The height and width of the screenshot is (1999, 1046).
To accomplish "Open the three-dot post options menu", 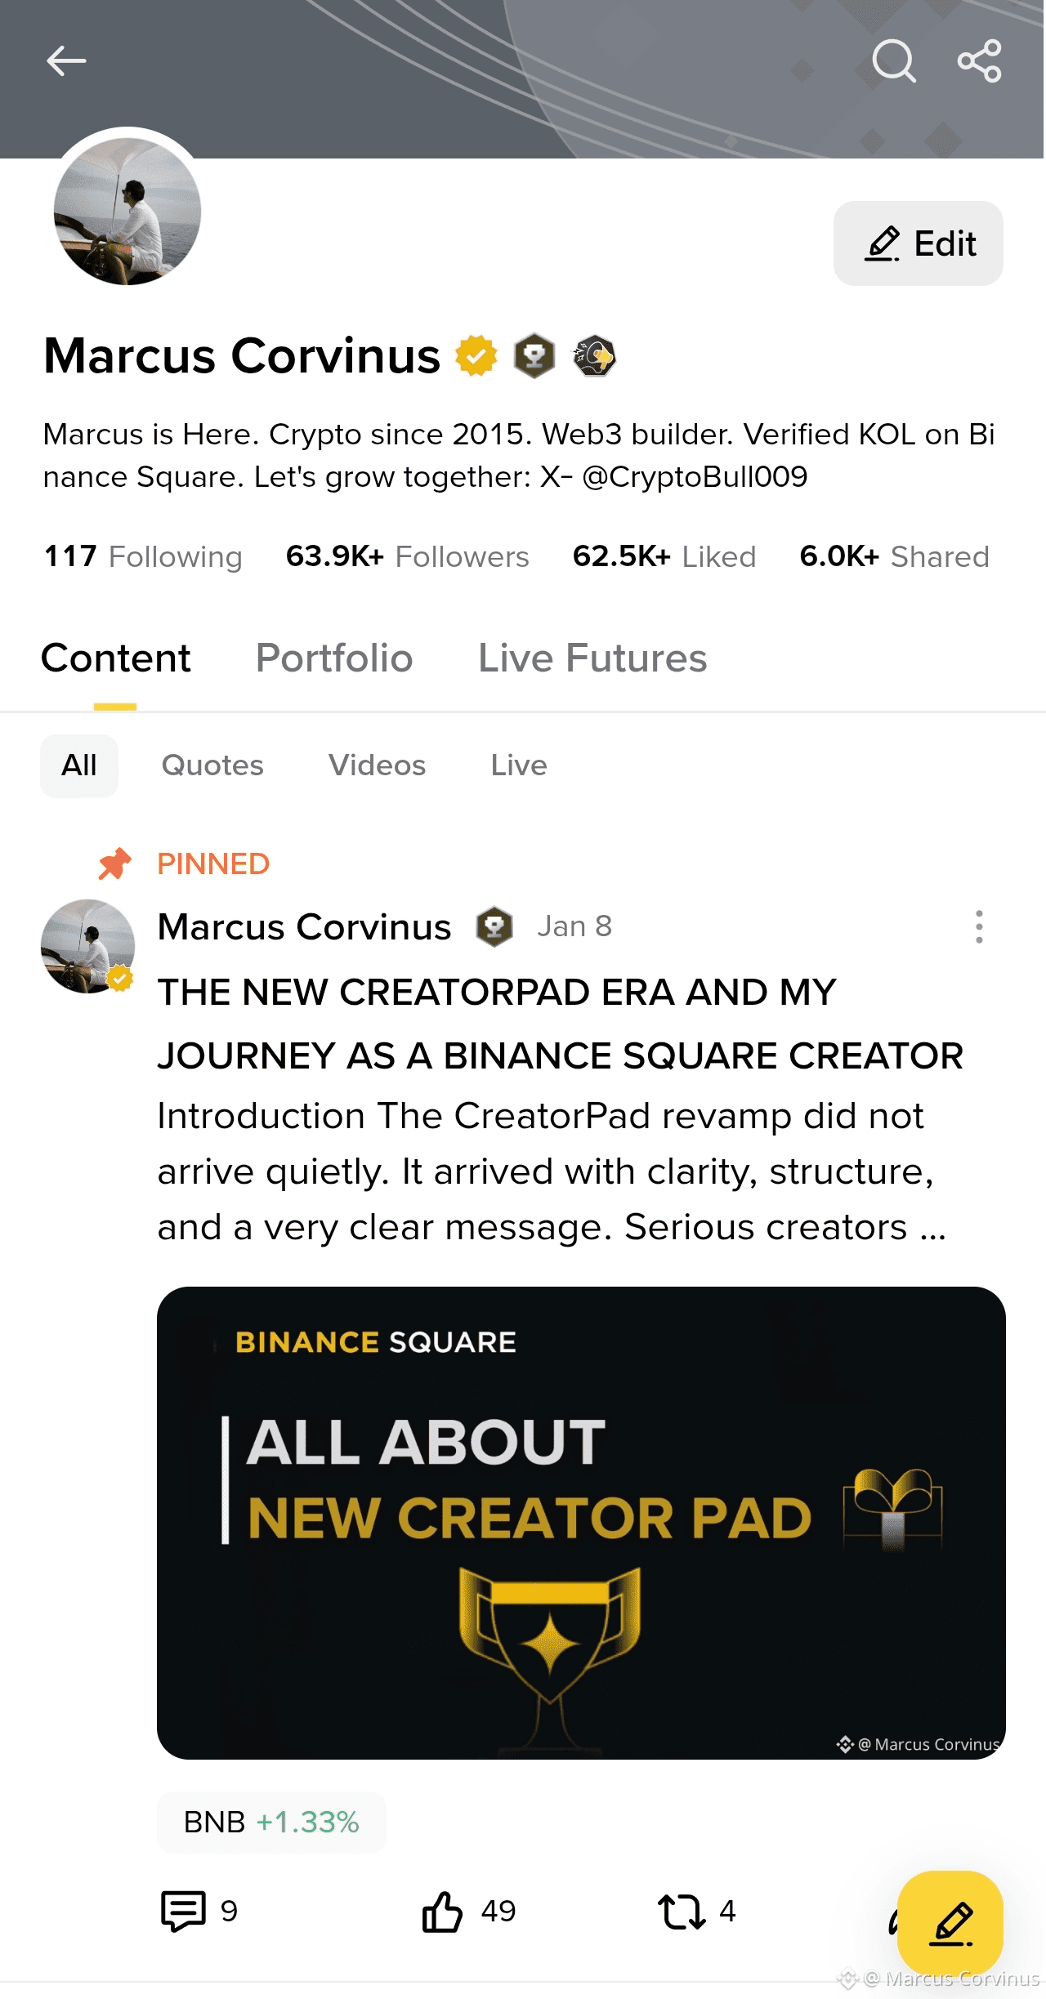I will (x=979, y=927).
